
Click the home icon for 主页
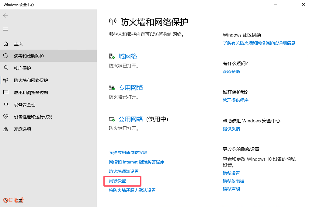coord(5,44)
